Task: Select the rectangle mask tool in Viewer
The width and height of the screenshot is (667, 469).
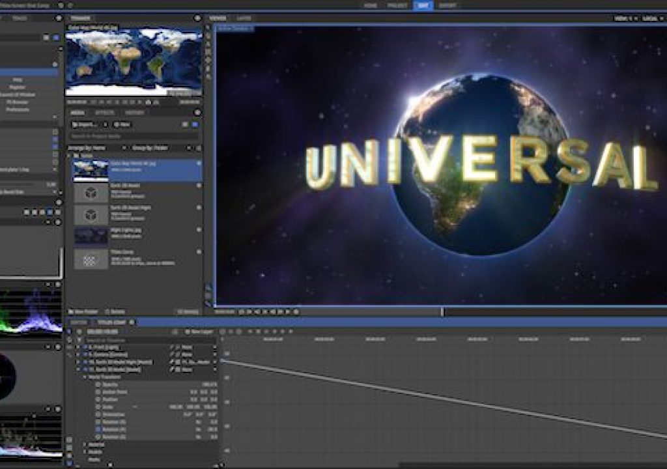Action: click(208, 52)
